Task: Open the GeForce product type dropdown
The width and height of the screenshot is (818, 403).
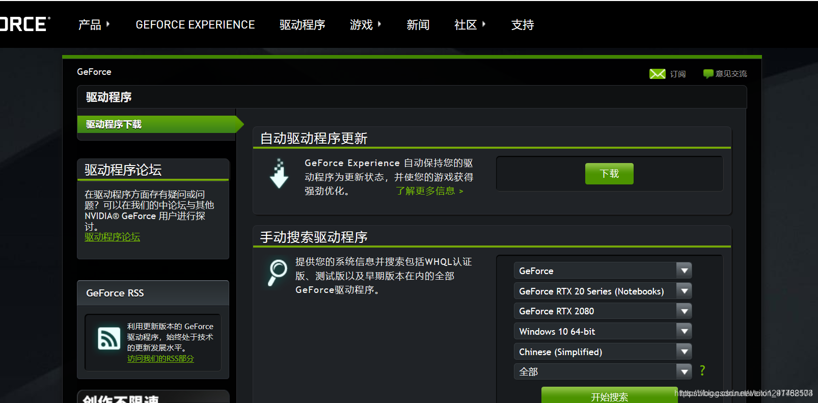Action: coord(603,271)
